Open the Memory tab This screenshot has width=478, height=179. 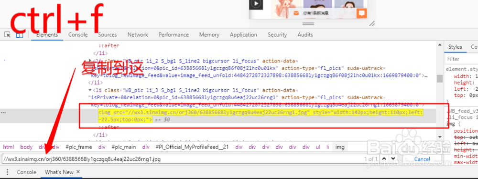209,35
